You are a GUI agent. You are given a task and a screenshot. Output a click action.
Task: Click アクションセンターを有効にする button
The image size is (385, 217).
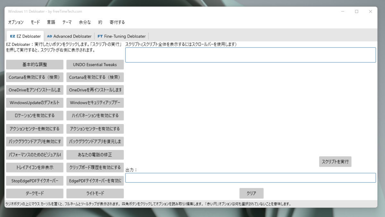(95, 129)
